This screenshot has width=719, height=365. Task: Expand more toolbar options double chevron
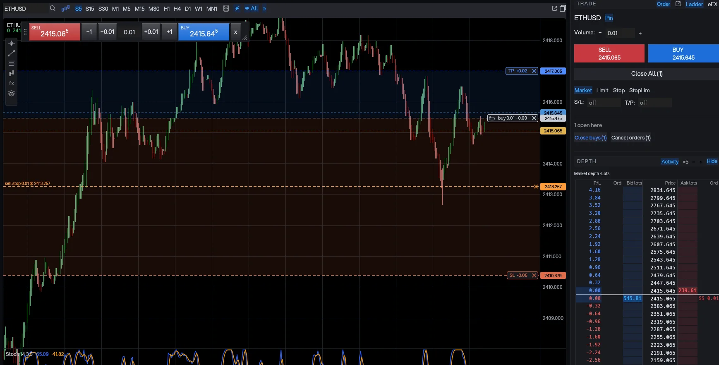coord(264,8)
